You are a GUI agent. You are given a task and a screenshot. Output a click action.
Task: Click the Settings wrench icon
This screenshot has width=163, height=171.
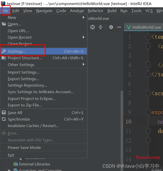[x=4, y=51]
